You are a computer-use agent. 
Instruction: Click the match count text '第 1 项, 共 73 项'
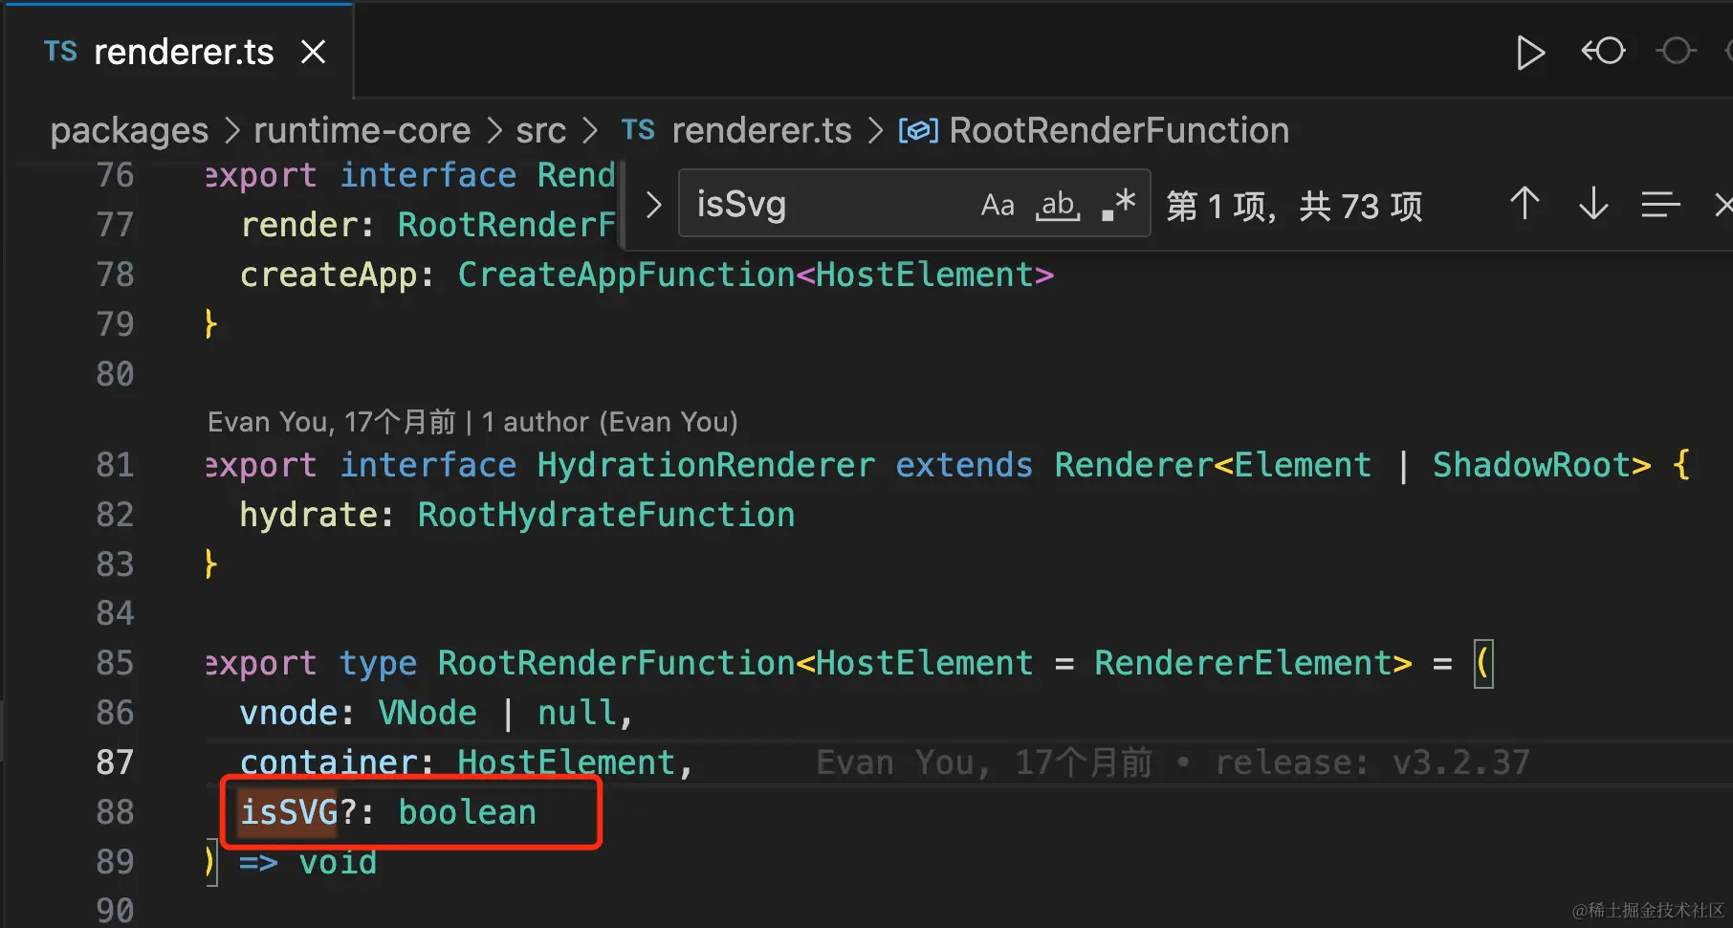coord(1294,206)
